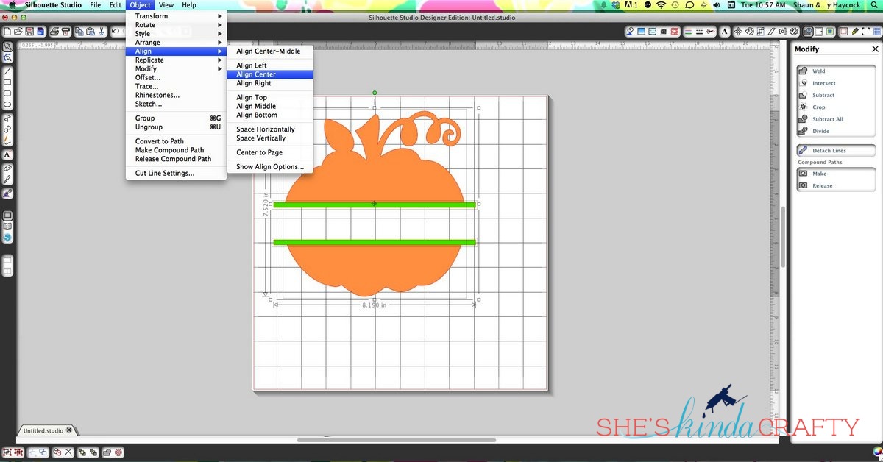Open the Text Style 'A' icon
883x462 pixels.
coord(725,32)
